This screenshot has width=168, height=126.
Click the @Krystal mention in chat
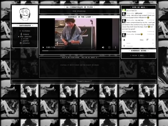(139, 13)
